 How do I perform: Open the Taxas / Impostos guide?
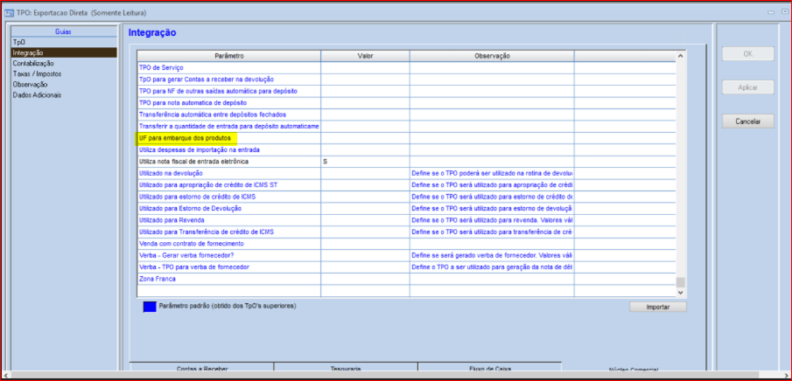point(37,73)
